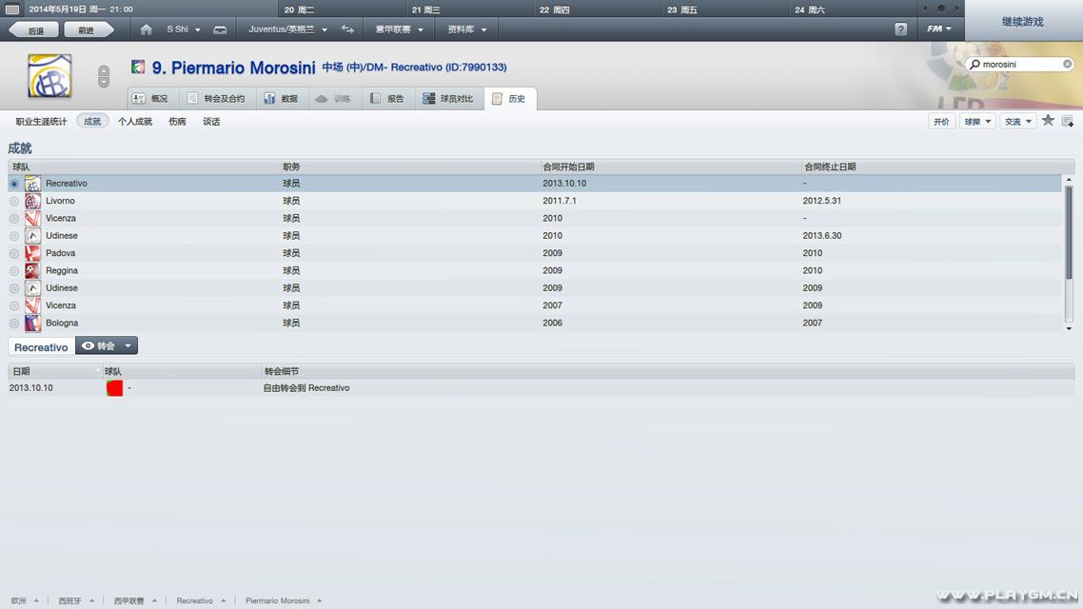Expand the 球探 scout dropdown
The width and height of the screenshot is (1083, 609).
point(977,122)
